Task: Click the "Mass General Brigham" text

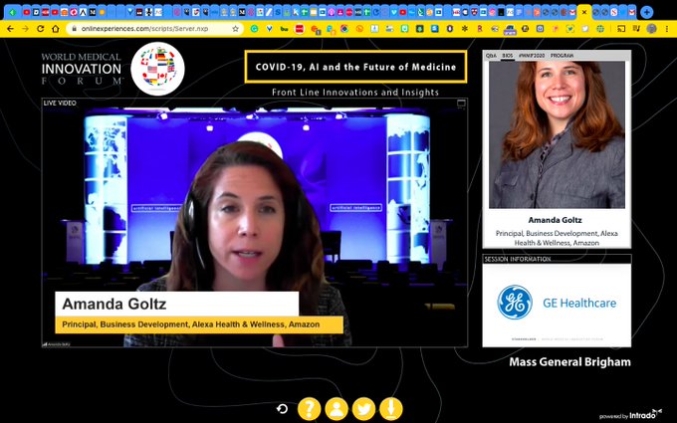Action: pyautogui.click(x=569, y=361)
